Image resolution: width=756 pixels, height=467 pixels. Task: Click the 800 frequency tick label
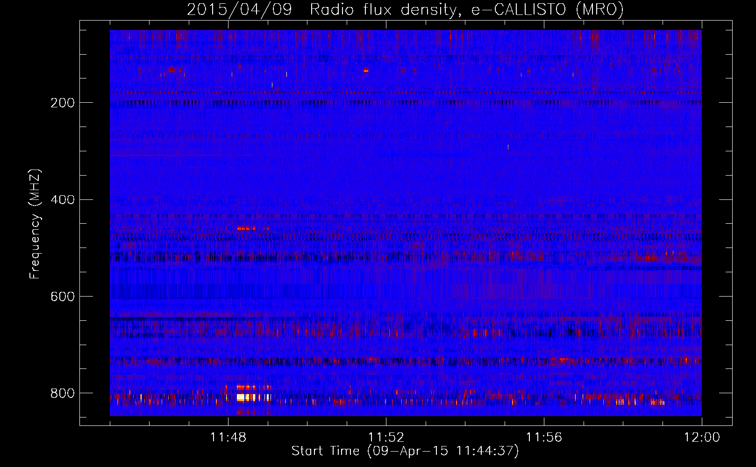pyautogui.click(x=63, y=393)
